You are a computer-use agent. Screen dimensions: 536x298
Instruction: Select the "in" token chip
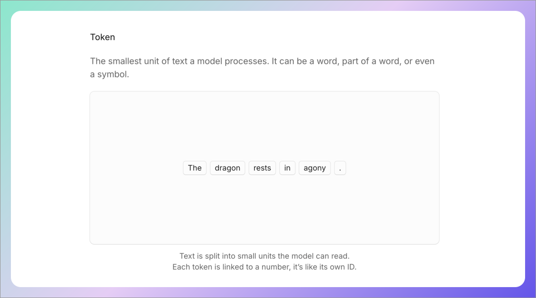[x=287, y=168]
